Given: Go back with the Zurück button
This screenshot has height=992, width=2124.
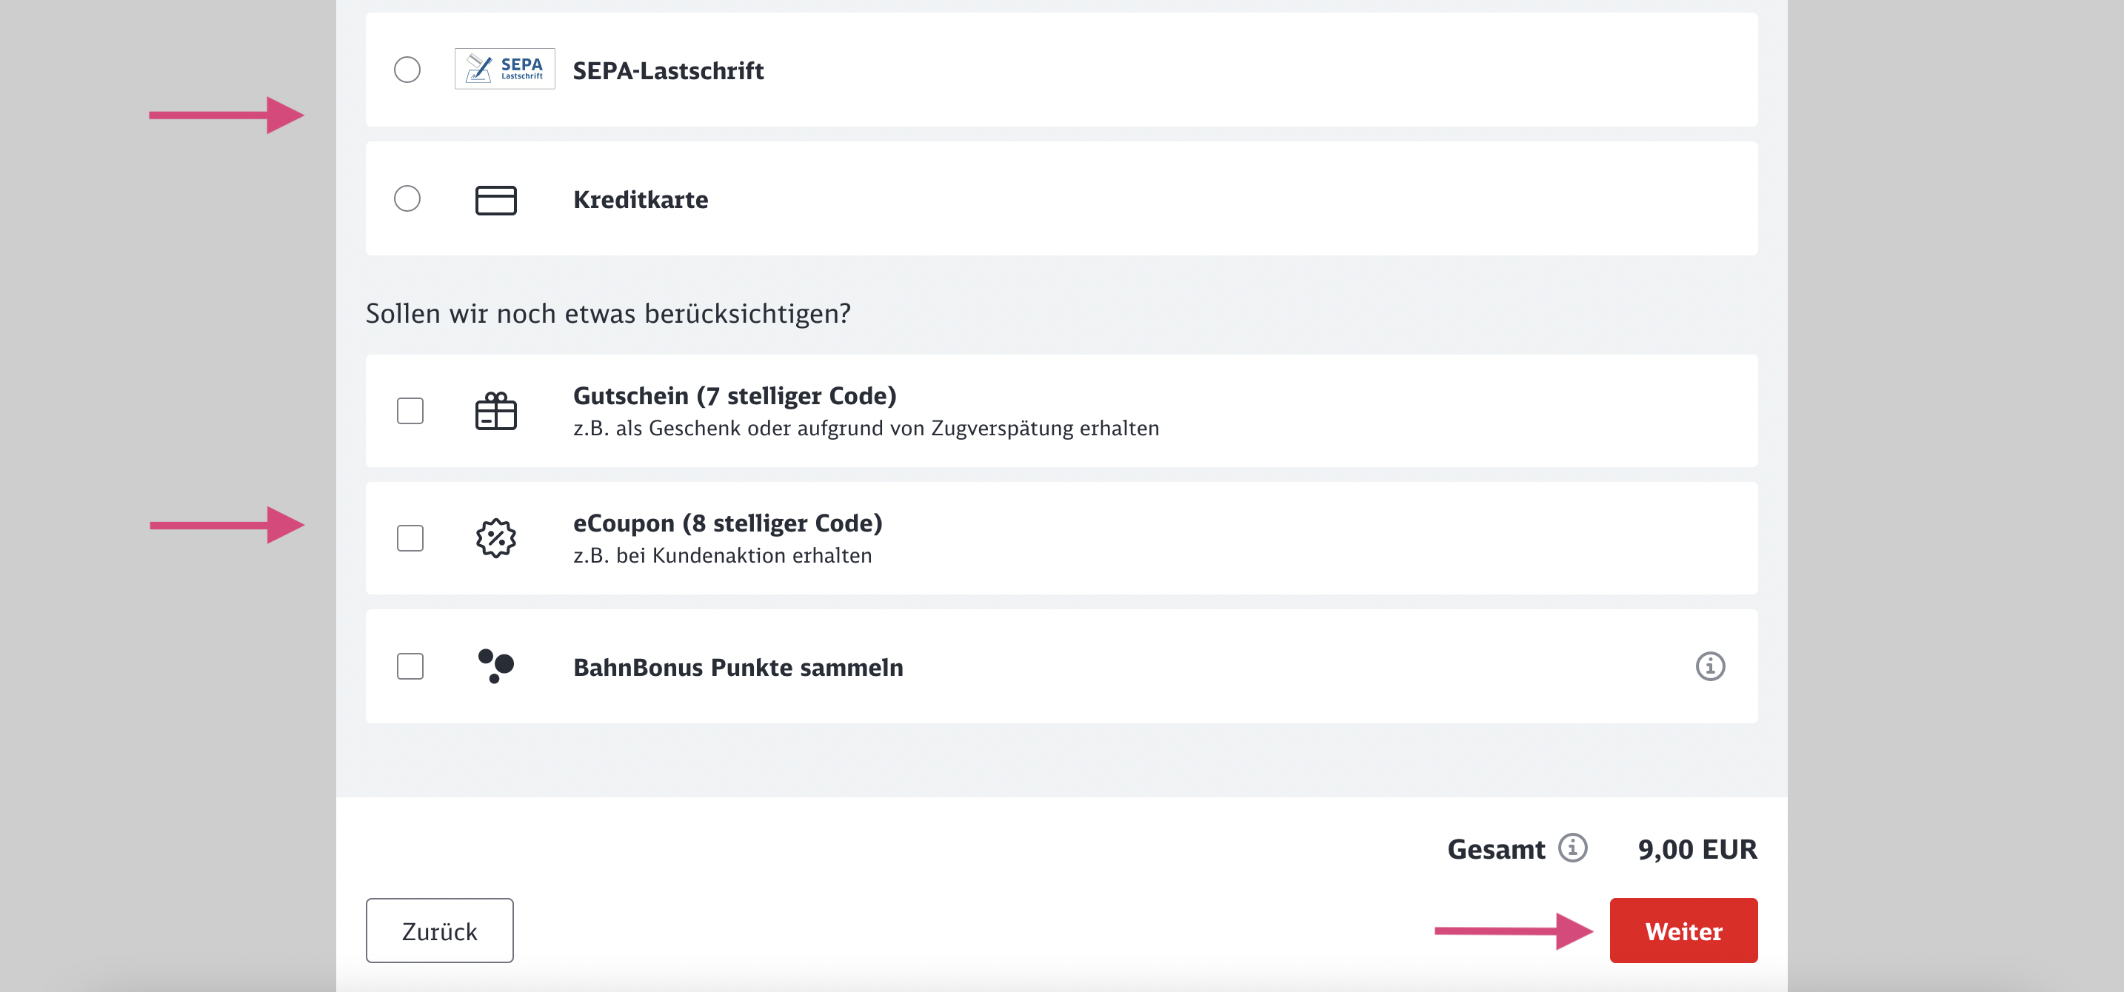Looking at the screenshot, I should coord(439,931).
